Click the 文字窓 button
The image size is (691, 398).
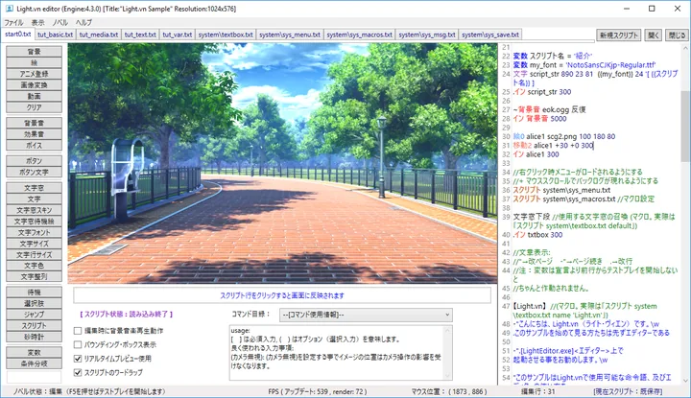tap(34, 188)
